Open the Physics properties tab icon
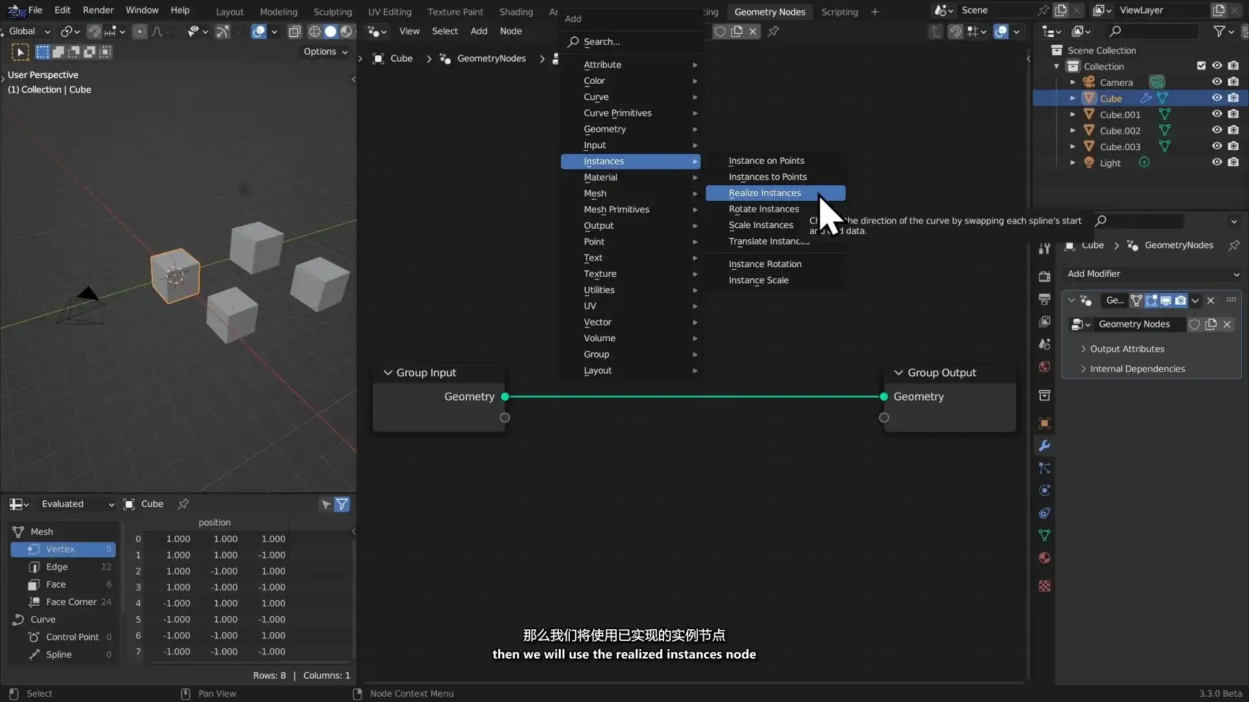 click(x=1044, y=491)
